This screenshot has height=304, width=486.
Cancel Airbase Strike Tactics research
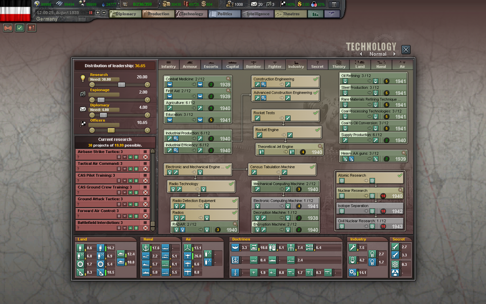pyautogui.click(x=145, y=157)
